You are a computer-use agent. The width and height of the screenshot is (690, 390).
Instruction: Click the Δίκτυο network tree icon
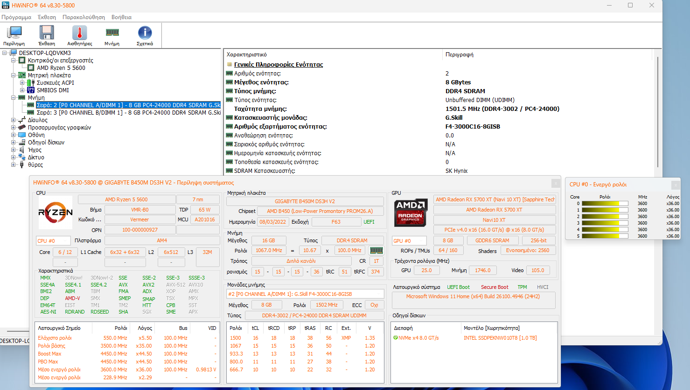click(x=22, y=157)
